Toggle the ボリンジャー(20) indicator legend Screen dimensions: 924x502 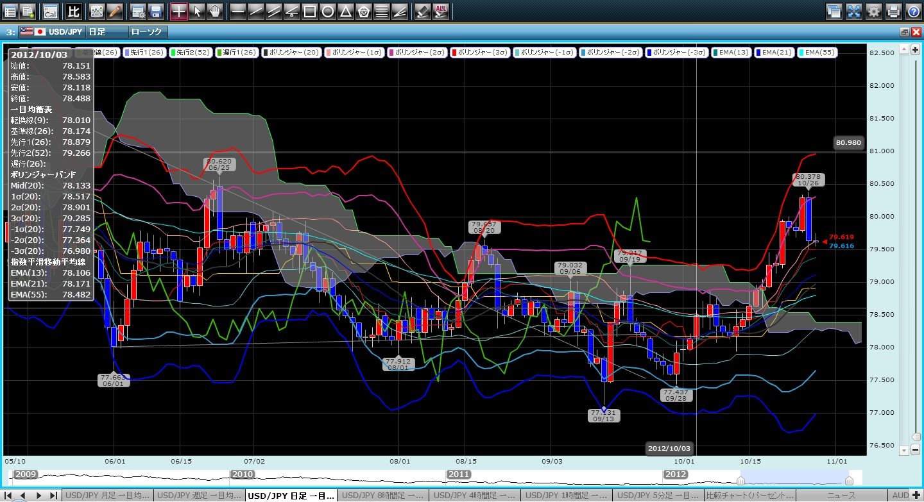click(291, 53)
